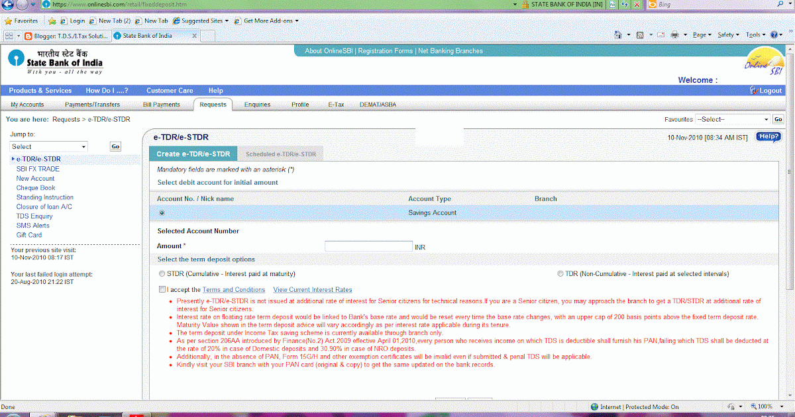Open TDS Enquiry in sidebar
The image size is (795, 417).
34,216
